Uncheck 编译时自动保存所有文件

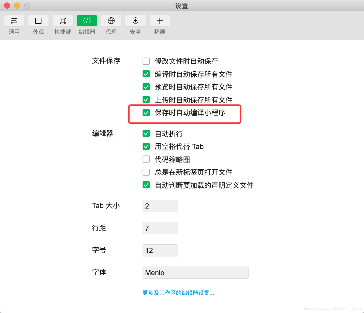(146, 74)
